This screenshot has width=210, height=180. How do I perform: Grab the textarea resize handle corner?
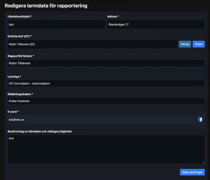point(203,162)
